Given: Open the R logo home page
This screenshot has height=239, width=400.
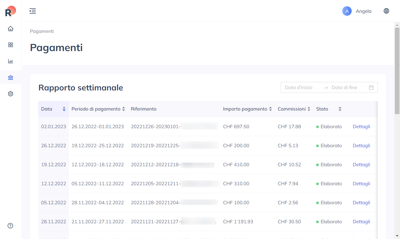Looking at the screenshot, I should [11, 11].
